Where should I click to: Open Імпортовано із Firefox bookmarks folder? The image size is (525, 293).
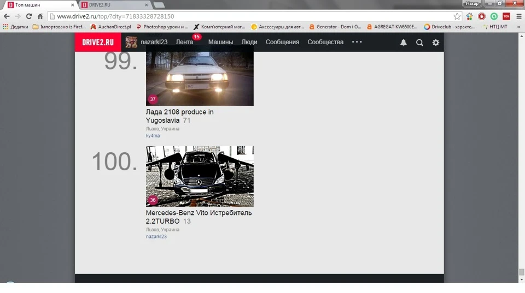(x=59, y=27)
